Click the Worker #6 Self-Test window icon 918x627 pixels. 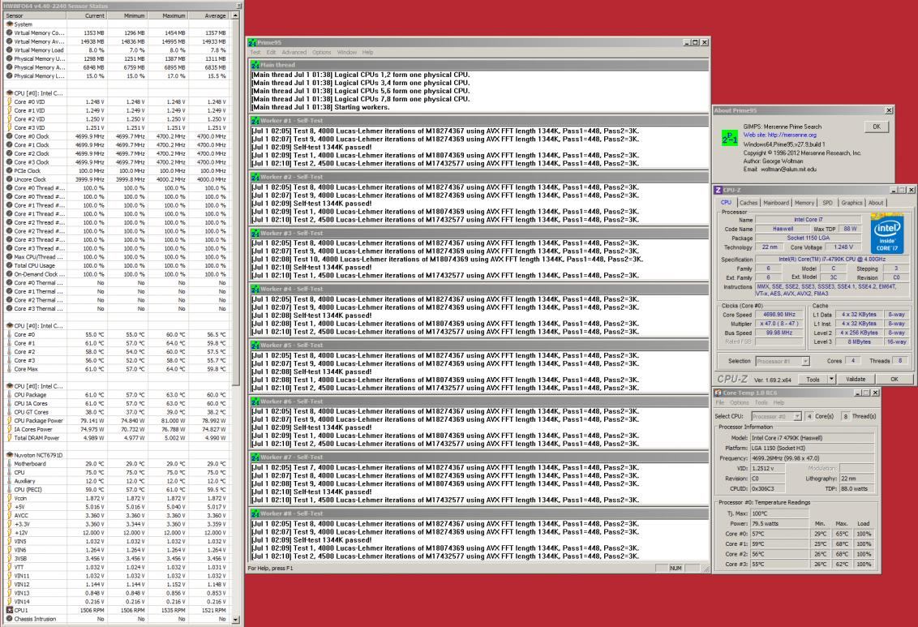[x=255, y=401]
